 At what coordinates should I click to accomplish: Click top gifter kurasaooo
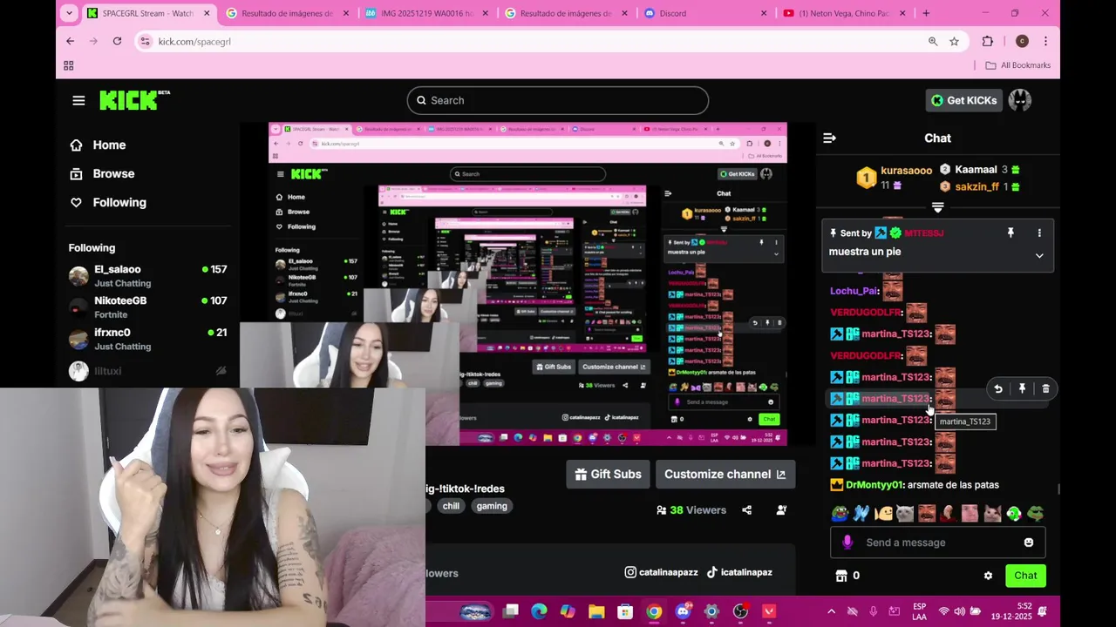point(906,170)
